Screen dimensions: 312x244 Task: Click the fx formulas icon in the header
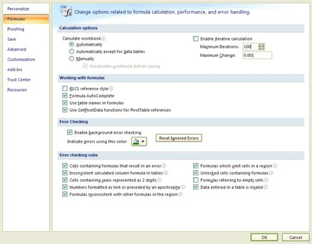click(66, 11)
